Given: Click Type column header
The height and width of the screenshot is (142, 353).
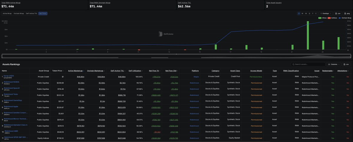Looking at the screenshot, I should pos(275,71).
